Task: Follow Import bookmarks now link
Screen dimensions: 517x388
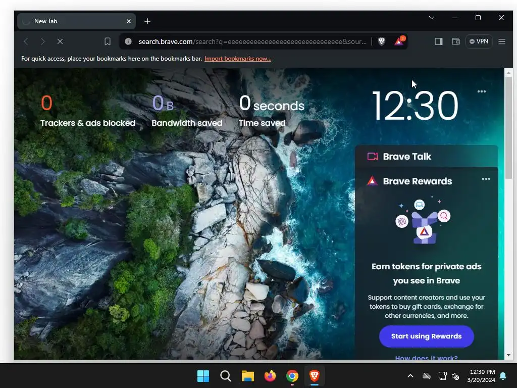Action: tap(238, 59)
